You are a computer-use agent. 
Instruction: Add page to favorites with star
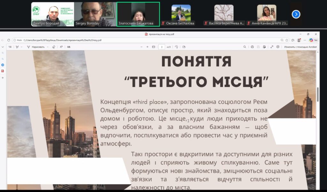click(287, 40)
